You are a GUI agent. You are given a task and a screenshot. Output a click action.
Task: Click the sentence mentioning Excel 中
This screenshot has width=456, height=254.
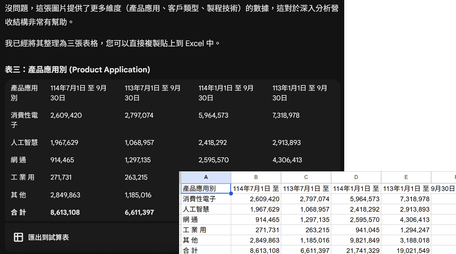113,43
